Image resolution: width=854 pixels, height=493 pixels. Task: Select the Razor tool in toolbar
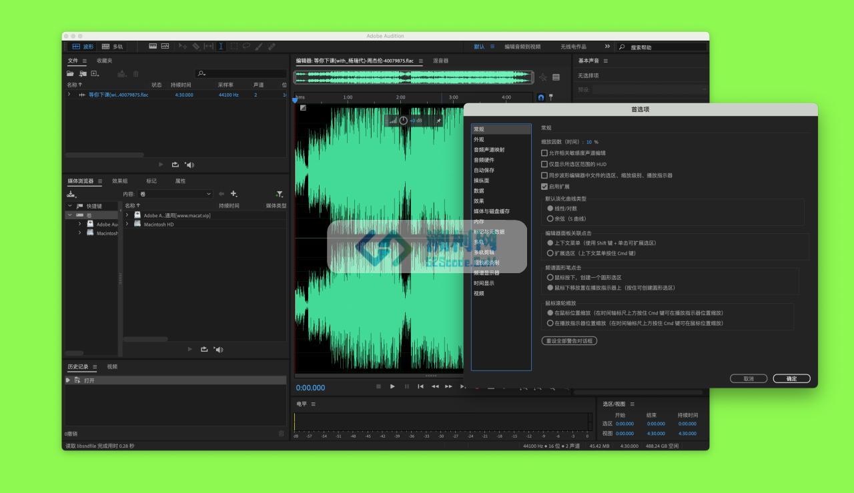pos(196,47)
